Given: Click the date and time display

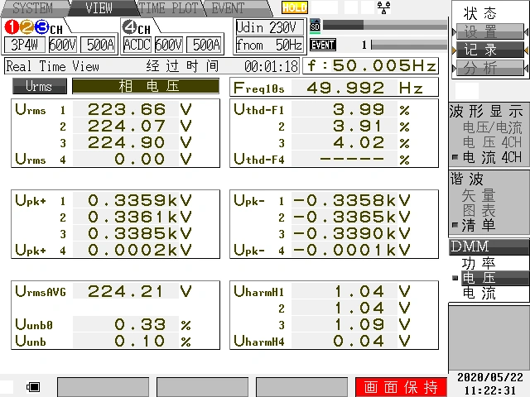Looking at the screenshot, I should [x=489, y=384].
